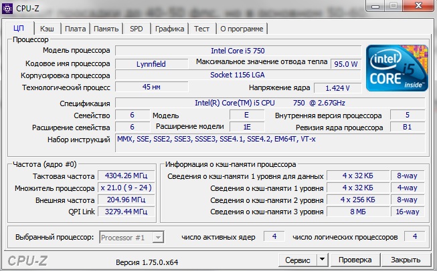The image size is (437, 271).
Task: Minimize the CPU-Z window
Action: tap(375, 5)
